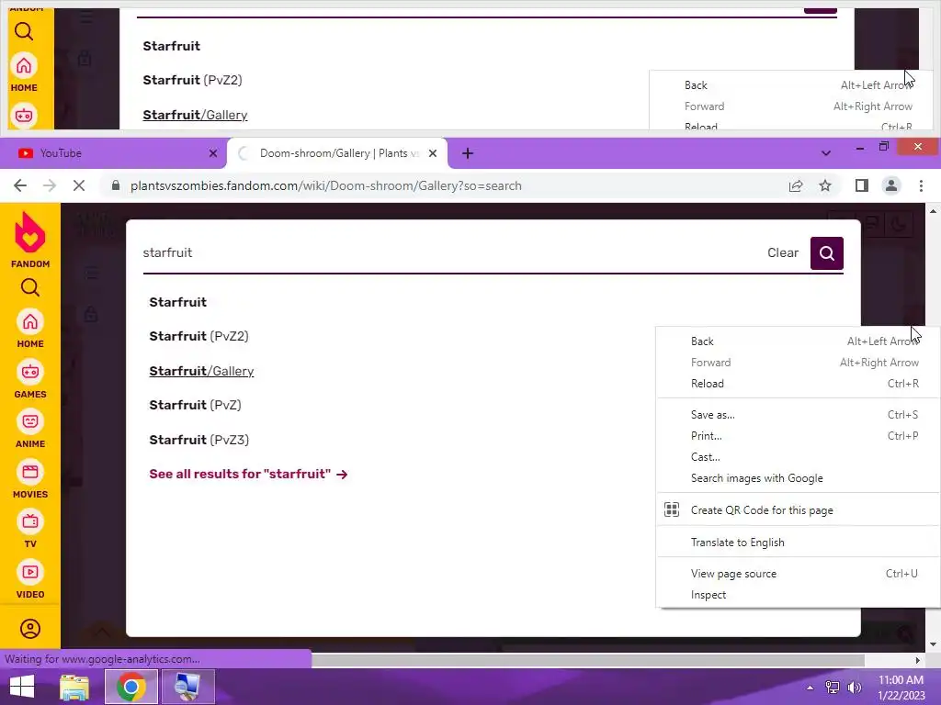The width and height of the screenshot is (941, 705).
Task: Choose Reload in context menu
Action: click(x=798, y=384)
